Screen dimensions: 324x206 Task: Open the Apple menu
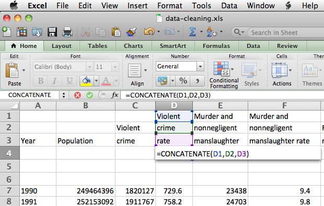[x=14, y=5]
